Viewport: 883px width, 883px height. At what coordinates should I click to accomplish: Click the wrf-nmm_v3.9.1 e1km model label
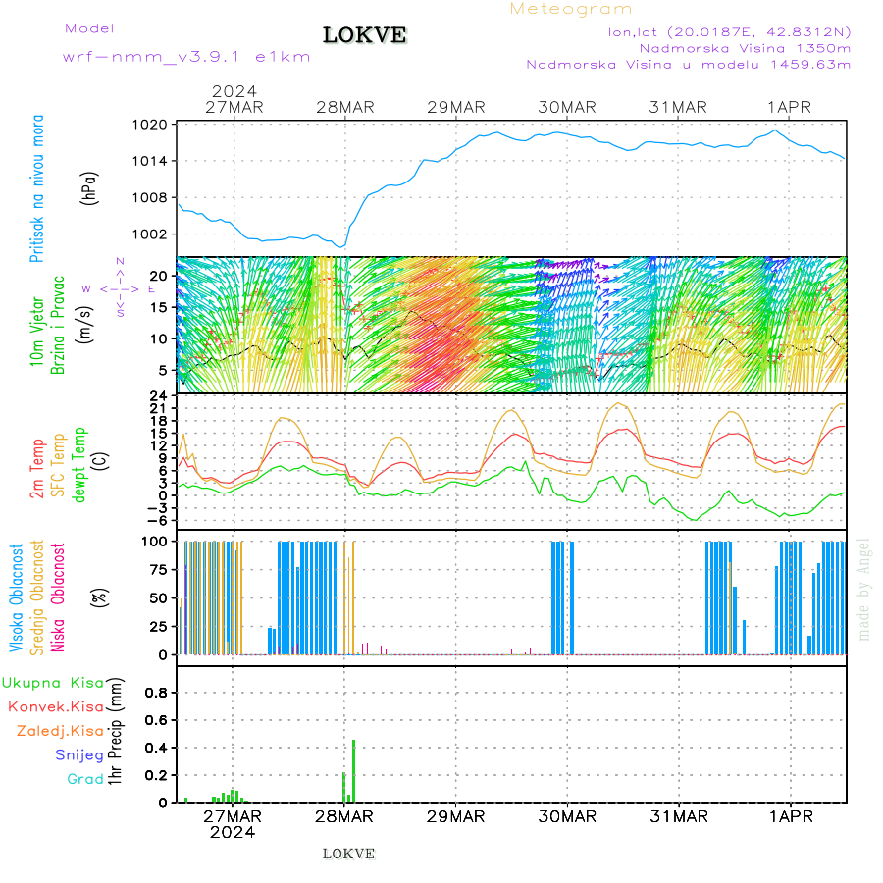pos(186,57)
